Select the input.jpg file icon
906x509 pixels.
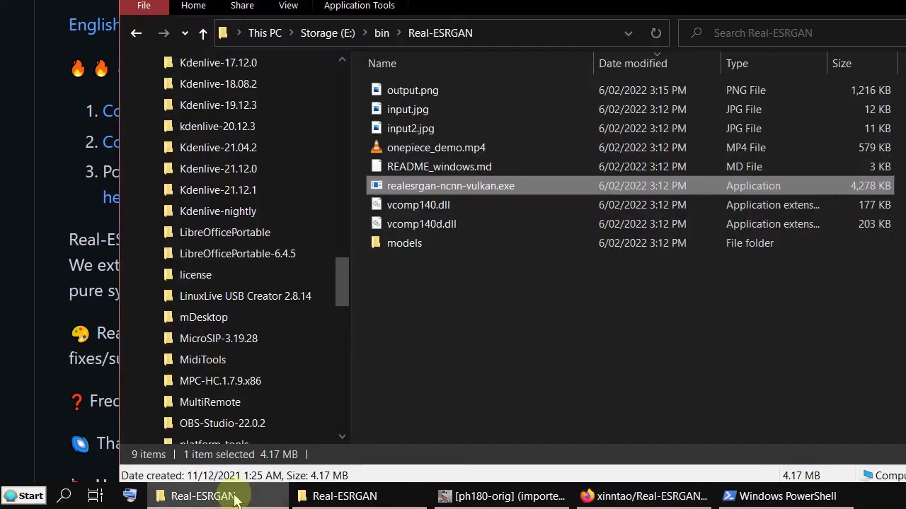pos(376,110)
